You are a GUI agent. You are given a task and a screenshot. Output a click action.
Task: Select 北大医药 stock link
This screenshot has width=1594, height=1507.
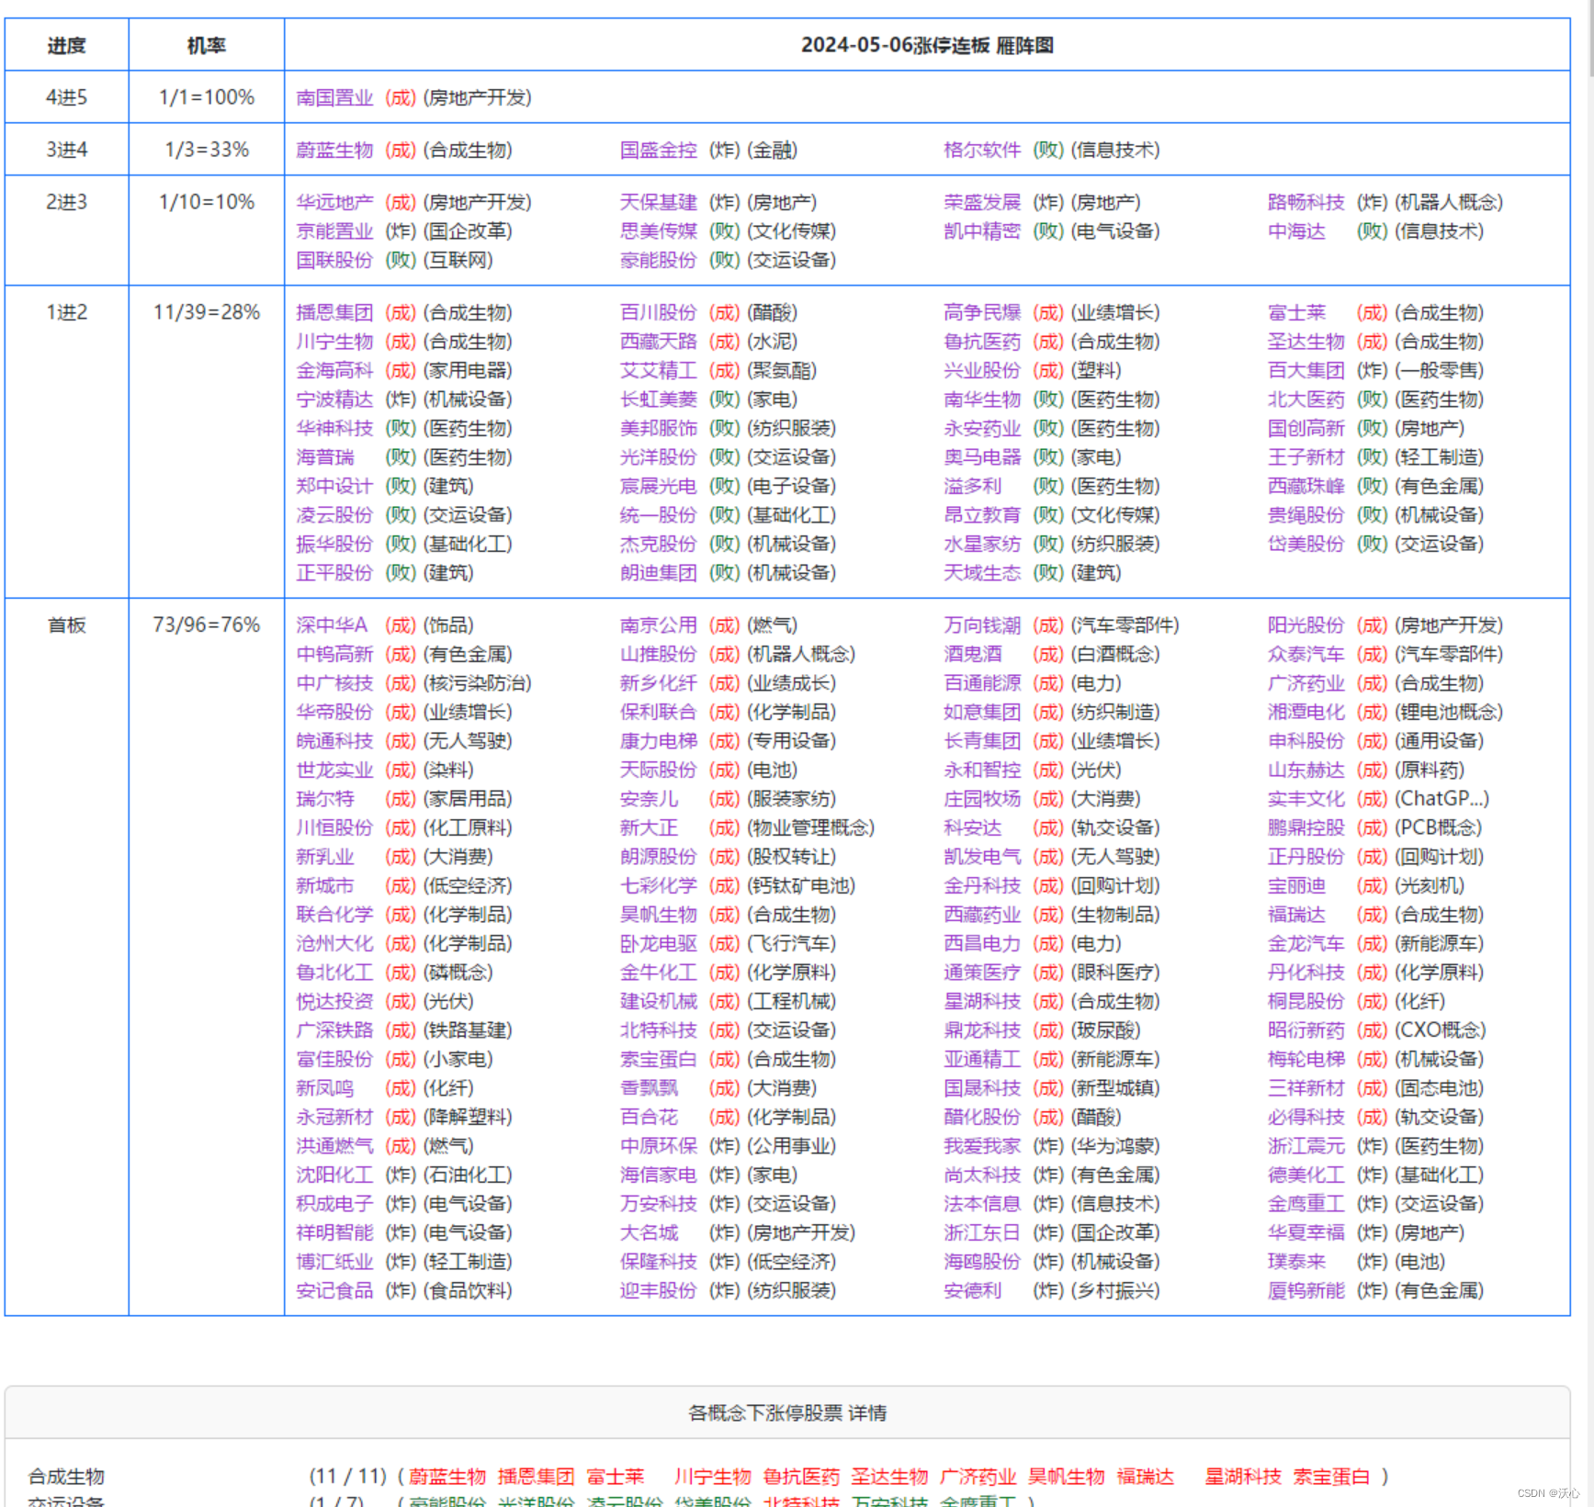[x=1306, y=399]
